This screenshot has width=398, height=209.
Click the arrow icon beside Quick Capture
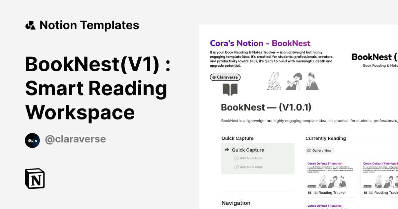(226, 150)
